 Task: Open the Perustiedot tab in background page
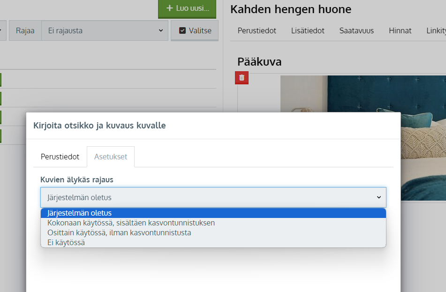257,30
